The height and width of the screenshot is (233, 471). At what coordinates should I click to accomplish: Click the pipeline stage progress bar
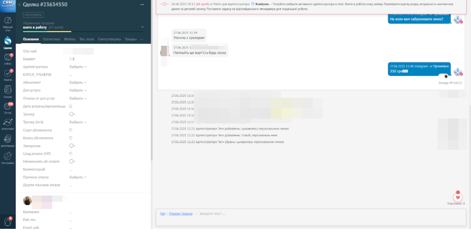pyautogui.click(x=83, y=31)
